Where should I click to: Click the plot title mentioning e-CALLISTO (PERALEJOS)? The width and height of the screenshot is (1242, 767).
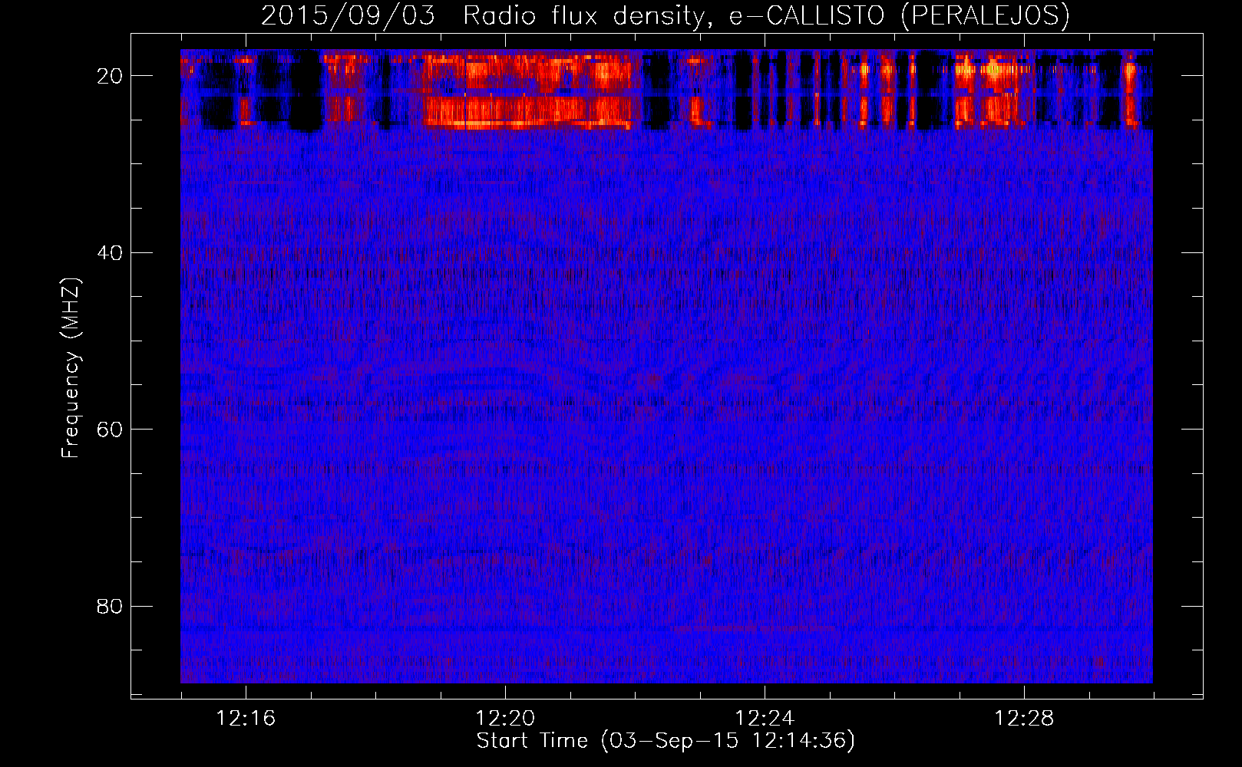[x=666, y=15]
